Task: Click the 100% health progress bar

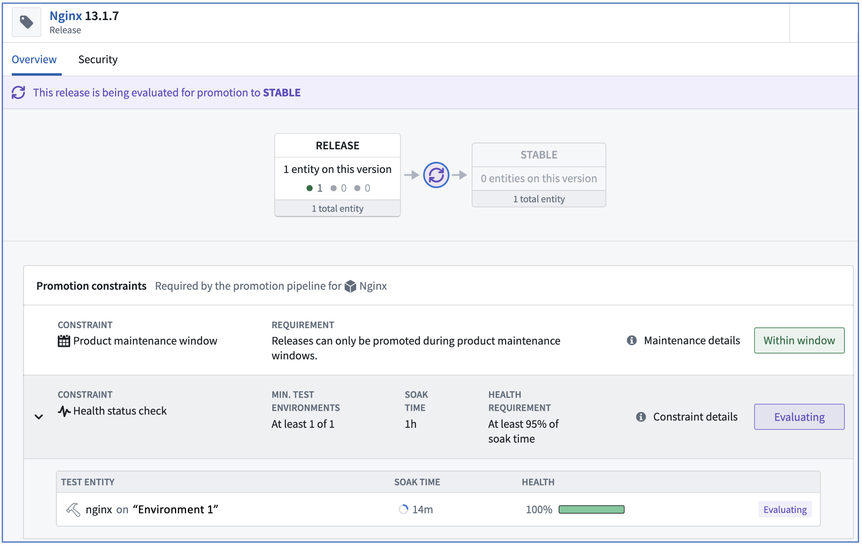Action: tap(591, 509)
